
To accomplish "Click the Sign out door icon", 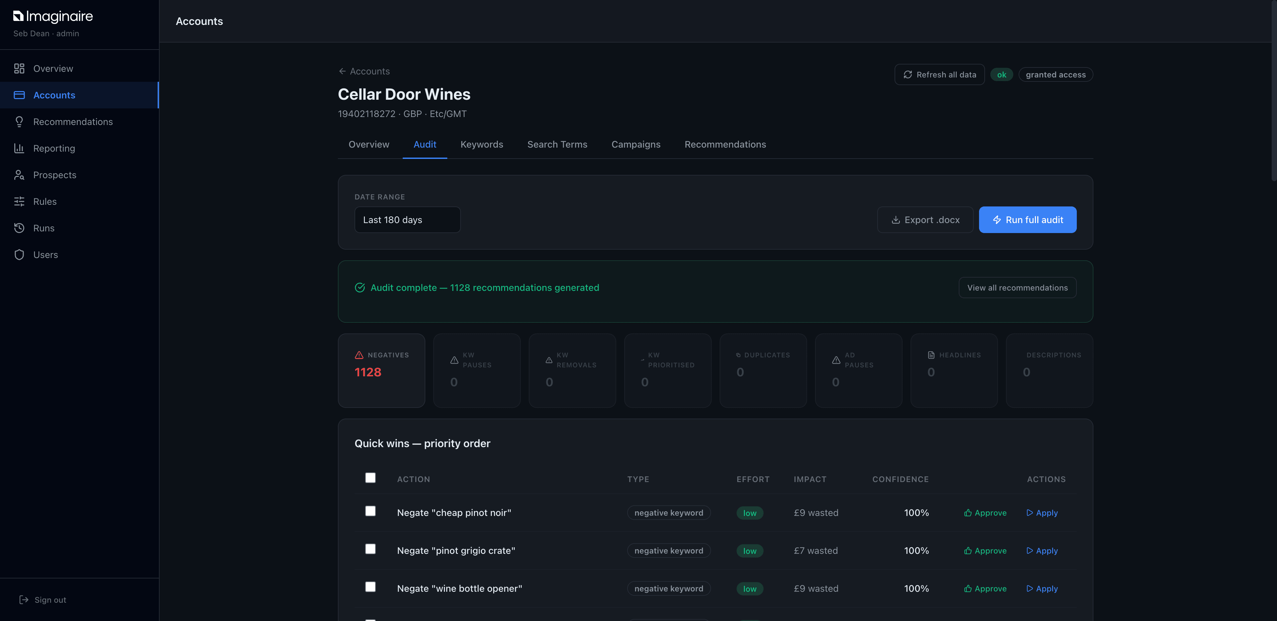I will point(24,600).
